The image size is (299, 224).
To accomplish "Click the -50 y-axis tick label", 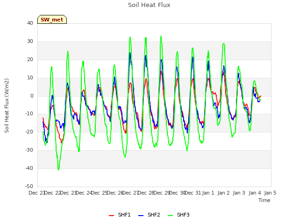I will 29,186.
